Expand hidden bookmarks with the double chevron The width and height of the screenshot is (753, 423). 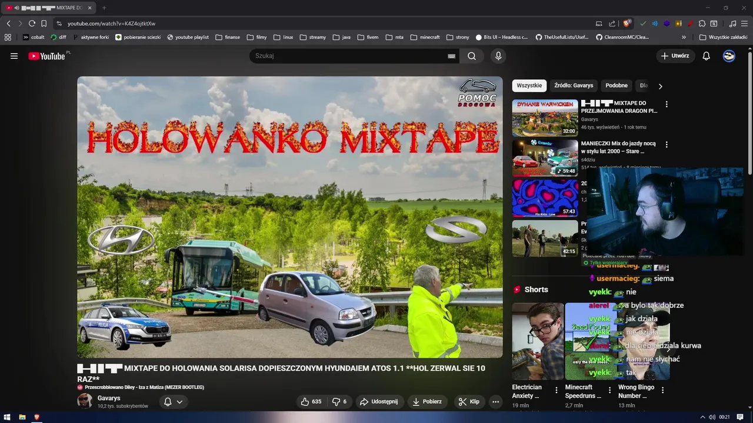(x=684, y=37)
